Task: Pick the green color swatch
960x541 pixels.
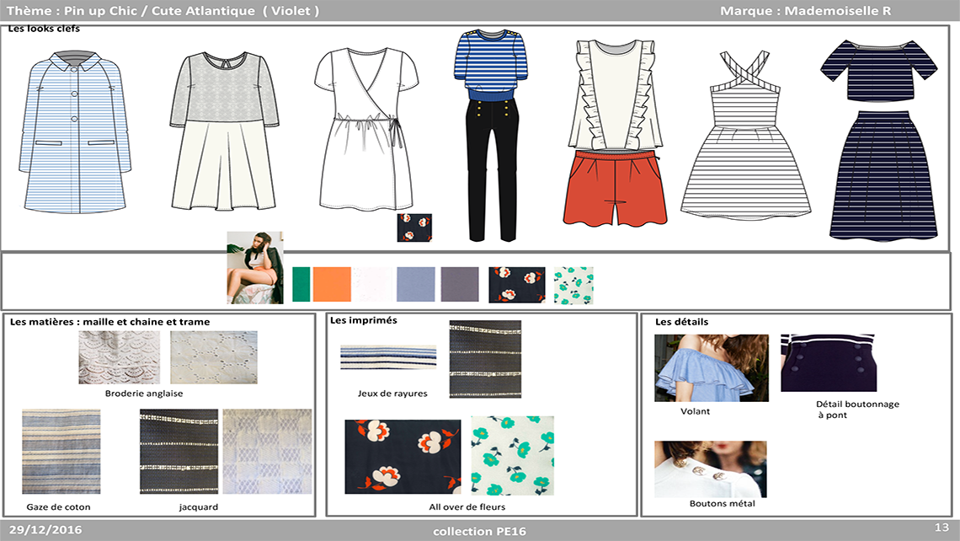Action: (301, 284)
